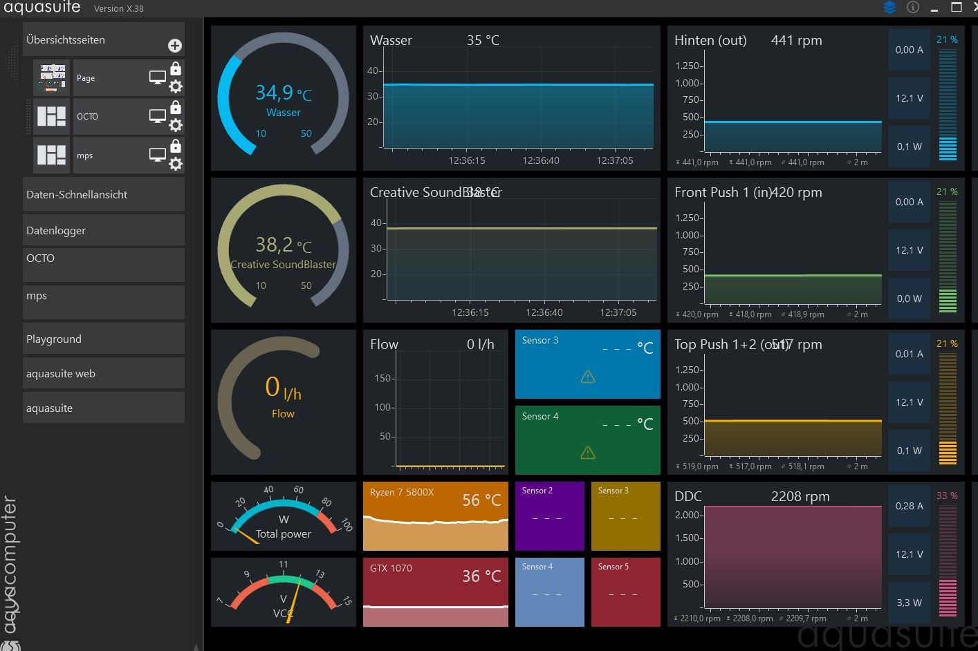Expand the Daten-Schnellansicht section

104,194
